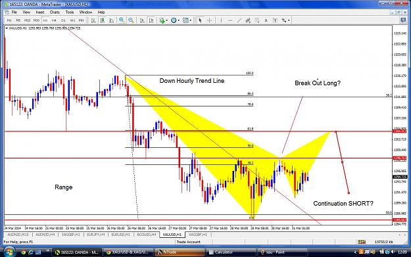Image resolution: width=411 pixels, height=257 pixels.
Task: Select the W1 timeframe button
Action: pyautogui.click(x=72, y=20)
